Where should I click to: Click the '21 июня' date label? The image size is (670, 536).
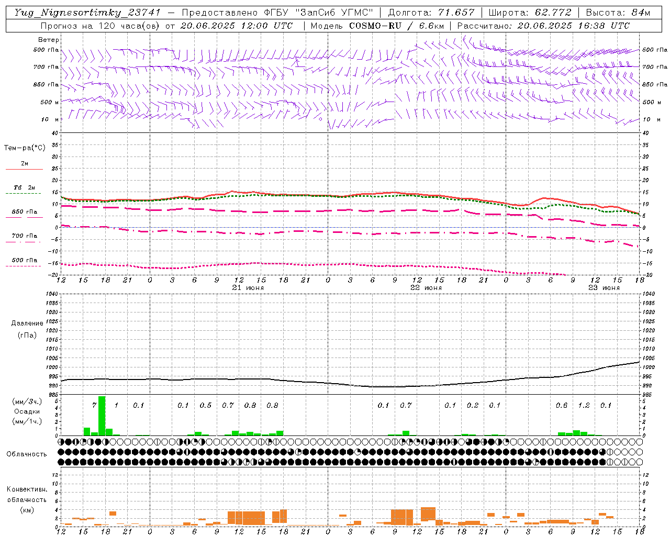coord(248,288)
